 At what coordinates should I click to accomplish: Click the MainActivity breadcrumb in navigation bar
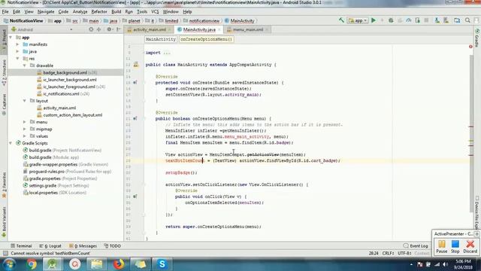(x=239, y=21)
